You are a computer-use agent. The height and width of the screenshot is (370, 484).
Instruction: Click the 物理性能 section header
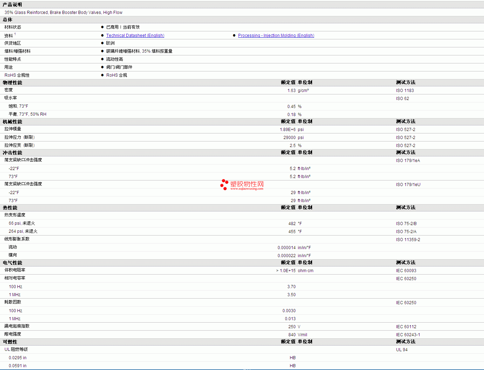coord(12,83)
